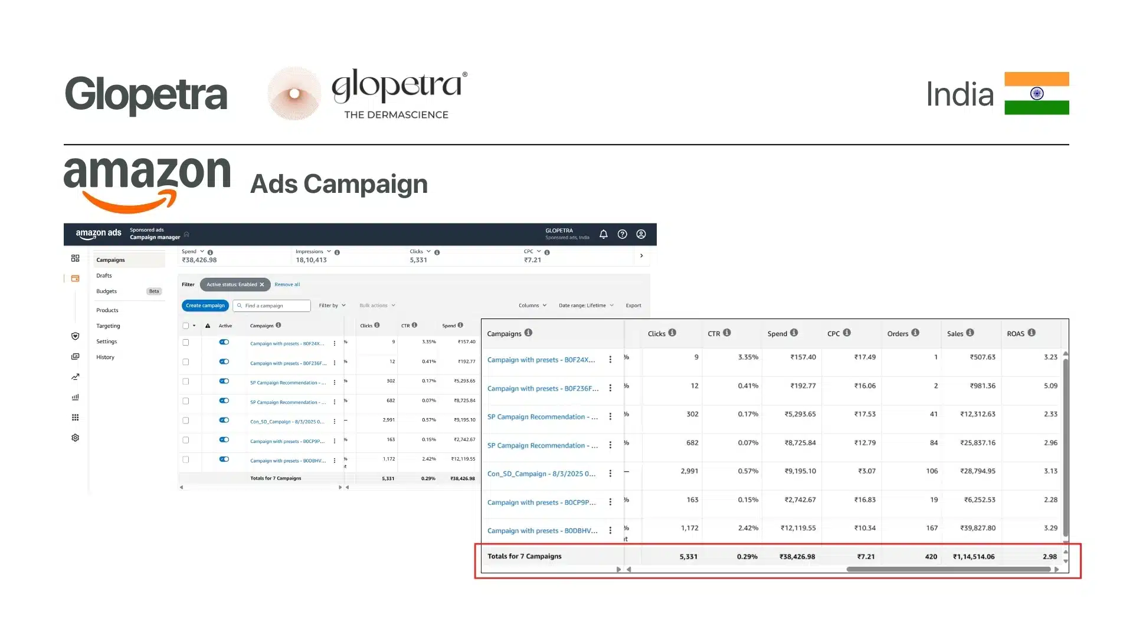Open the creative assets icon in left rail
Viewport: 1133px width, 637px height.
[75, 356]
